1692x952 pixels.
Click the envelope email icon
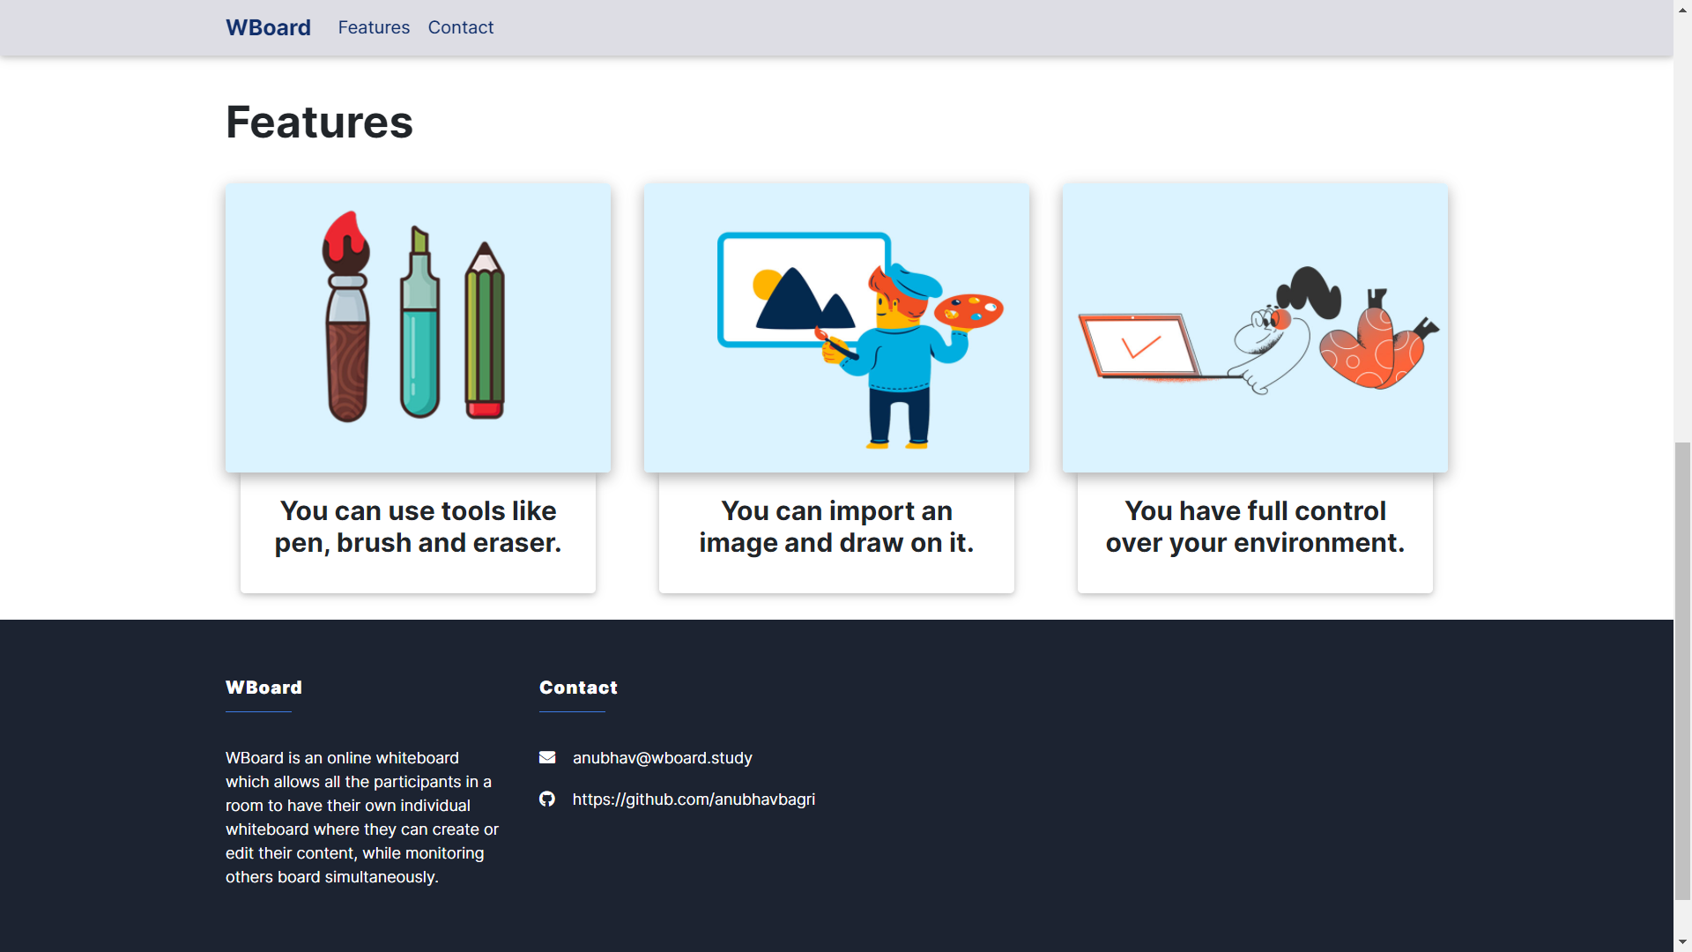point(547,757)
